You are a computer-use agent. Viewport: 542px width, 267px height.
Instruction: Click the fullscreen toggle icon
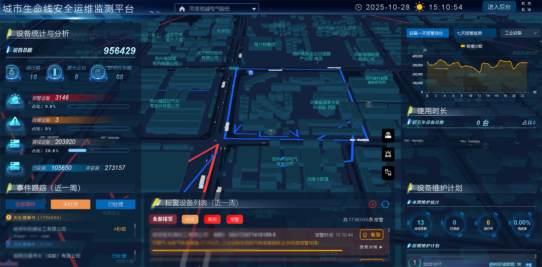[x=526, y=7]
